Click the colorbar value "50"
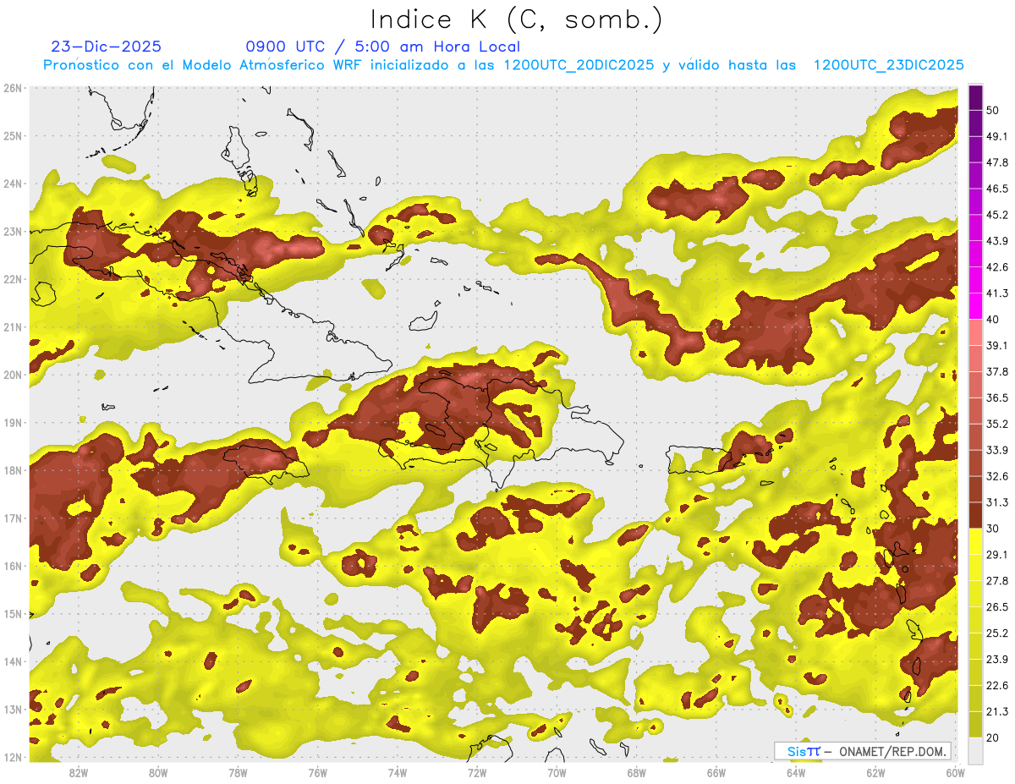The width and height of the screenshot is (1015, 784). 992,110
